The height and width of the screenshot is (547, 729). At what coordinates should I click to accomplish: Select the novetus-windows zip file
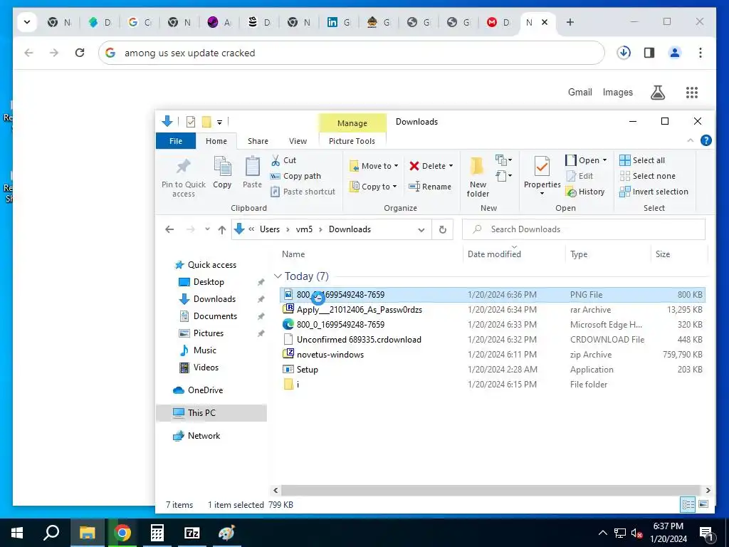(493, 355)
